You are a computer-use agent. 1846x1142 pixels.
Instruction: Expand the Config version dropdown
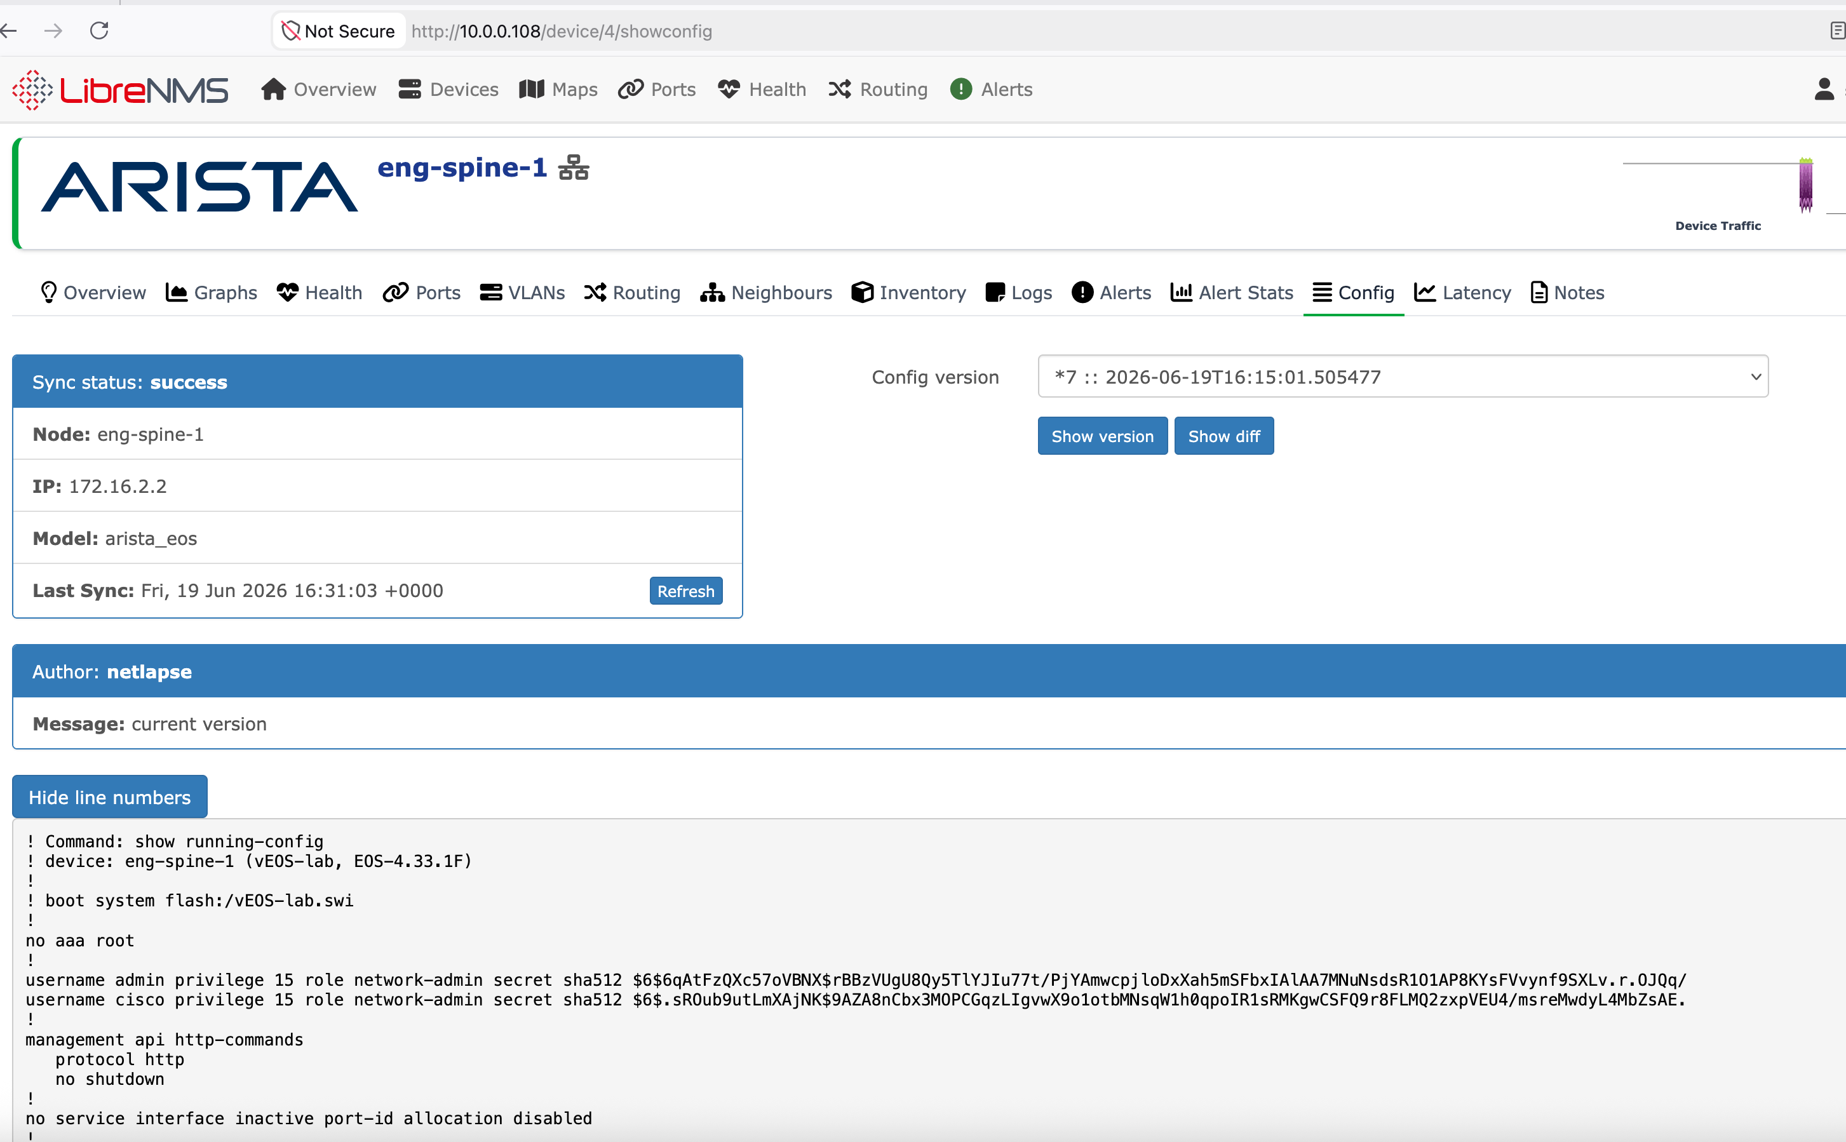click(1403, 376)
